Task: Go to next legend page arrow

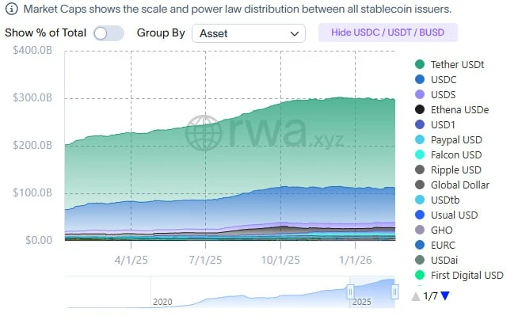Action: coord(444,296)
